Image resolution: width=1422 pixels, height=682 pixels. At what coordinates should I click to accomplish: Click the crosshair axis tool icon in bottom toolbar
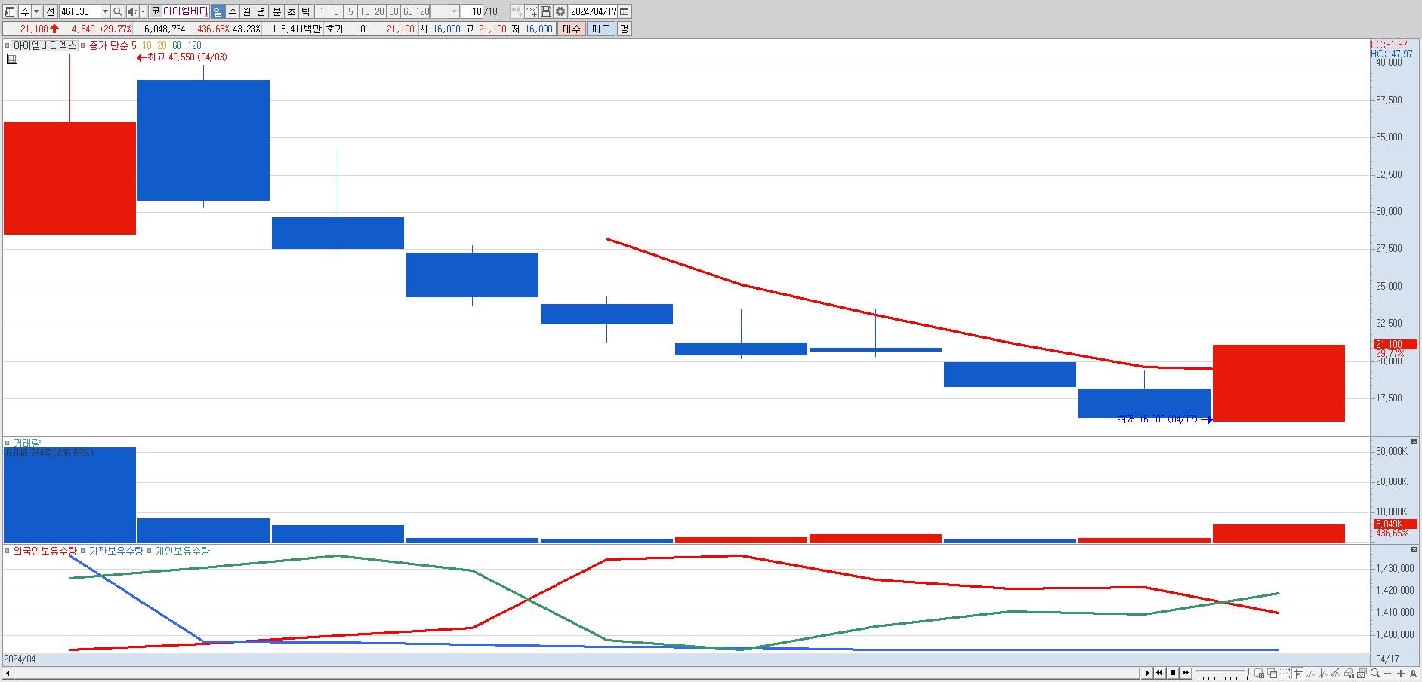[x=1299, y=674]
